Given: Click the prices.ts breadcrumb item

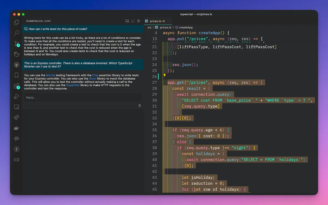Looking at the screenshot, I should pos(165,27).
